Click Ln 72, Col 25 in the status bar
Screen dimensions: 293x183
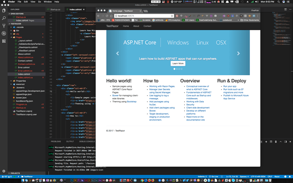[232, 177]
